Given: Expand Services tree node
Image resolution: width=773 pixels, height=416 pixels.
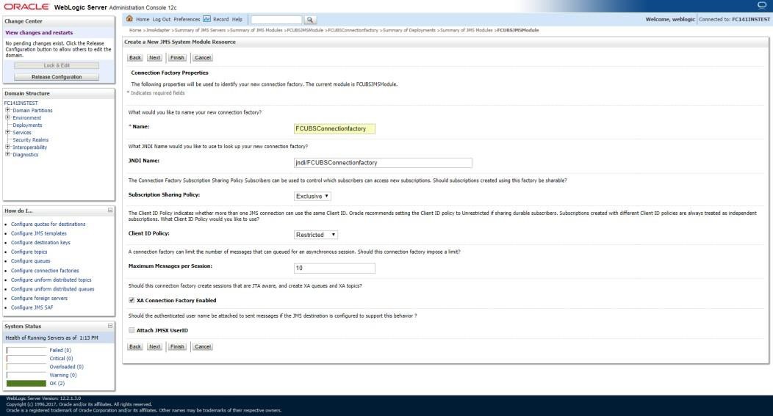Looking at the screenshot, I should click(x=7, y=133).
